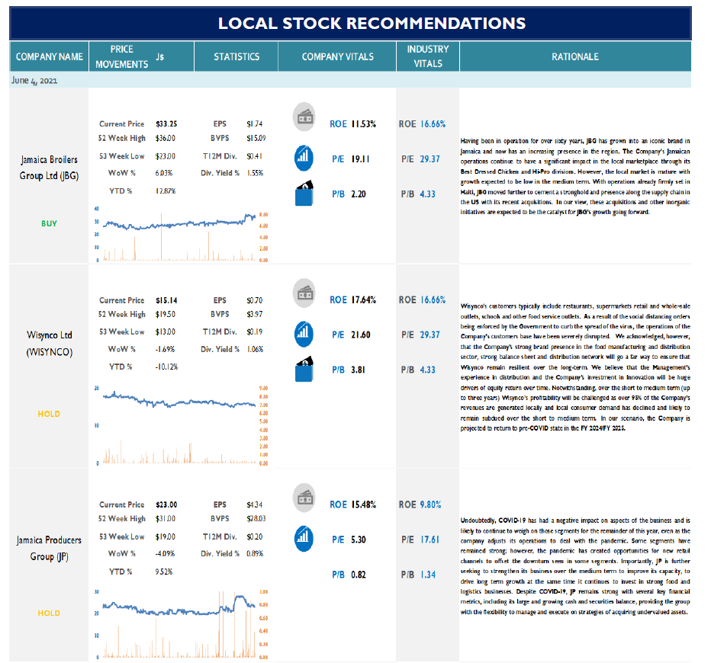Click the industry ROE 16.66% in JBG's row
Screen dimensions: 711x663
tap(433, 124)
